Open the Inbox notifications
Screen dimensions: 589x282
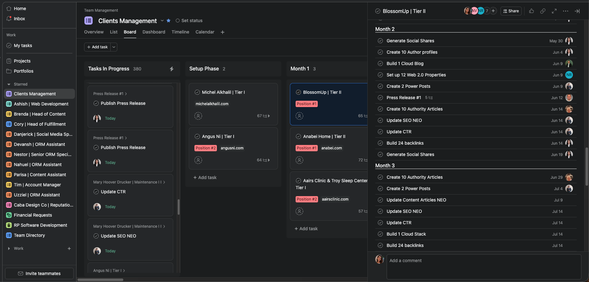[x=19, y=19]
